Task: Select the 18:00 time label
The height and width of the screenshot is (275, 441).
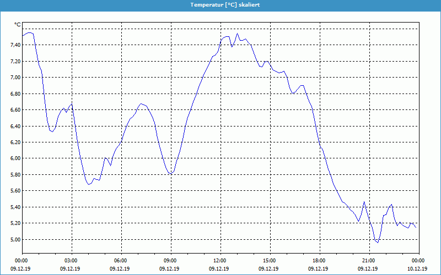Action: coord(319,261)
